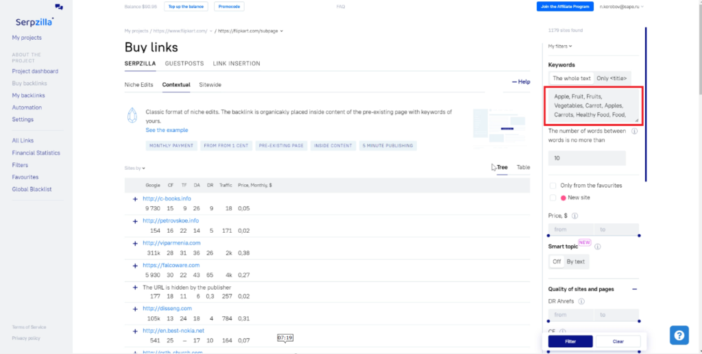The height and width of the screenshot is (354, 702).
Task: Open the http://c-books.info site link
Action: pyautogui.click(x=167, y=199)
